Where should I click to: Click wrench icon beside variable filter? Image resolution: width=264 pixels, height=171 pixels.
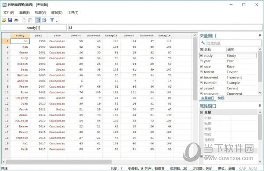coord(203,43)
